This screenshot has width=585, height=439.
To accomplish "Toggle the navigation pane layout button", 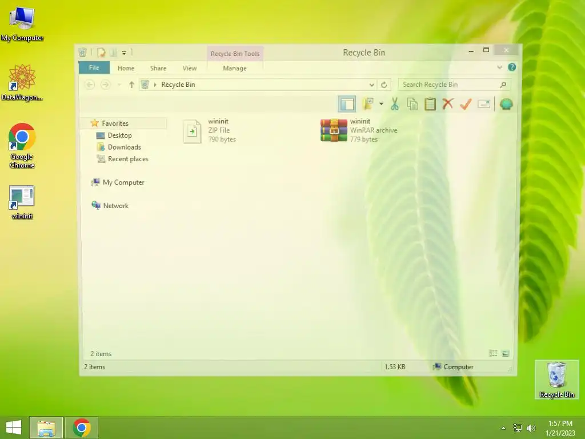I will coord(347,104).
